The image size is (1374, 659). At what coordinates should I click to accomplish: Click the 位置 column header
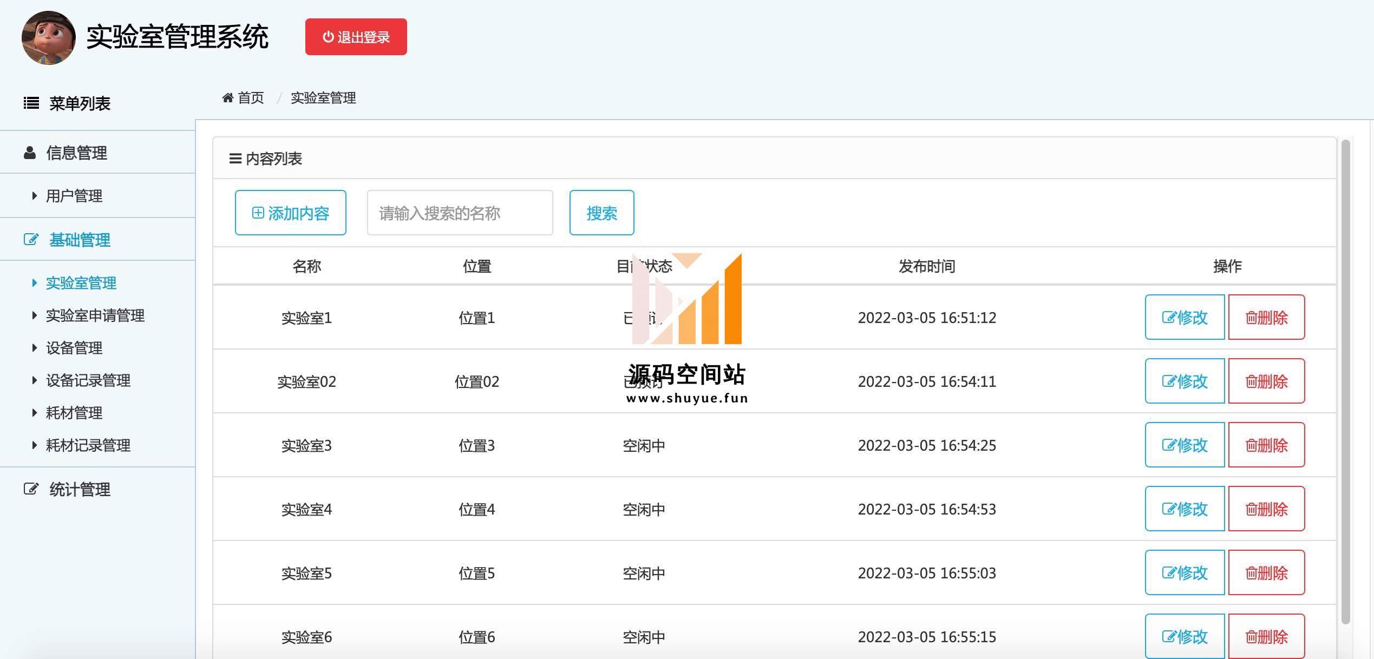click(477, 266)
